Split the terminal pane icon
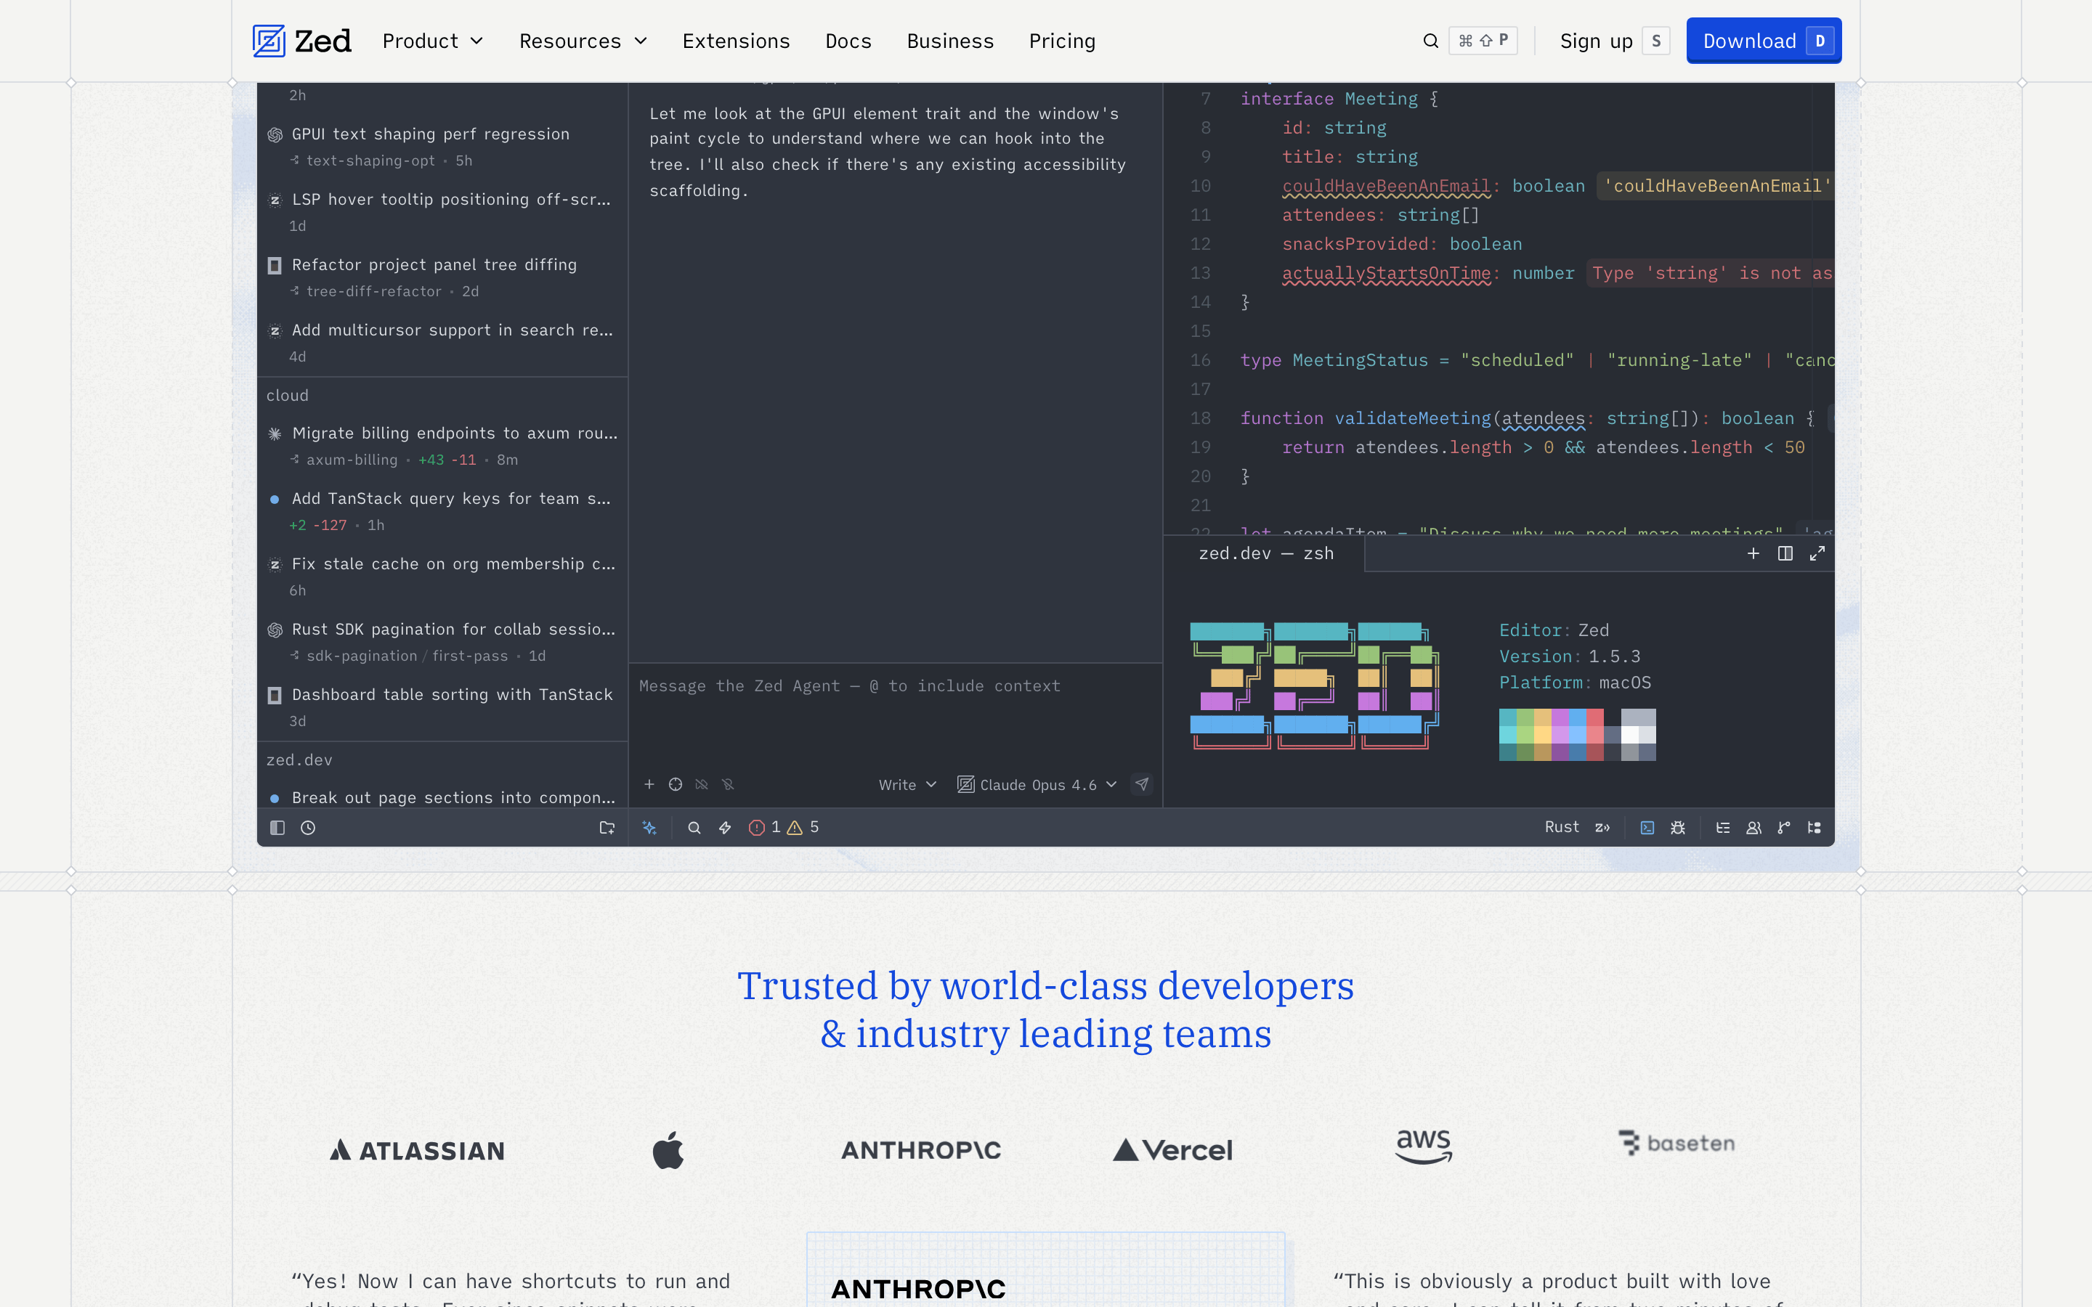 (1785, 553)
